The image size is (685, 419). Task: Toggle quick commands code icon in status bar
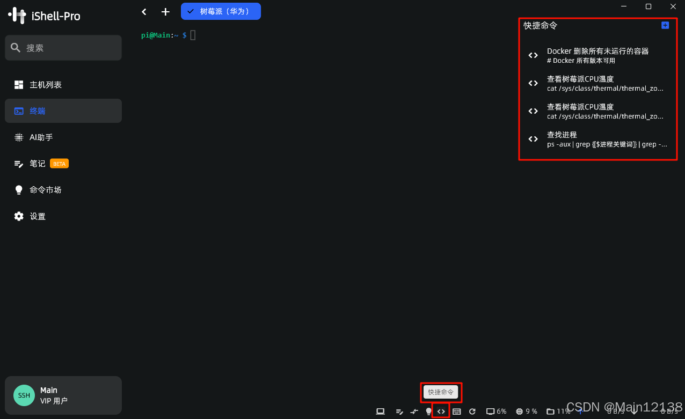tap(441, 411)
